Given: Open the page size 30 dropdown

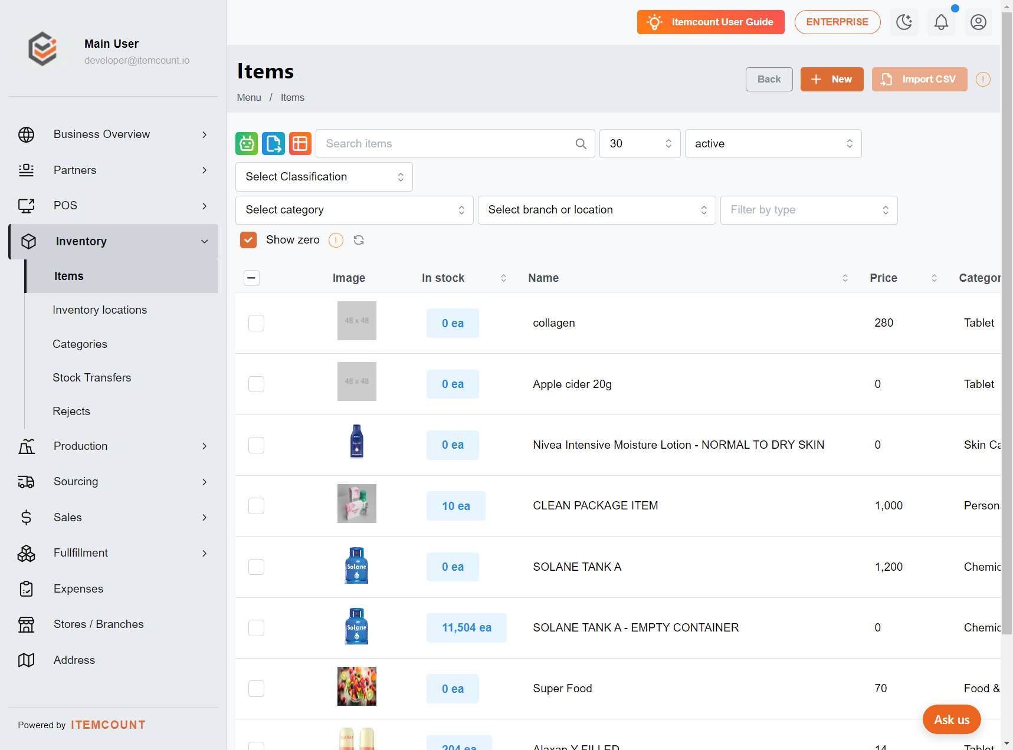Looking at the screenshot, I should 640,144.
